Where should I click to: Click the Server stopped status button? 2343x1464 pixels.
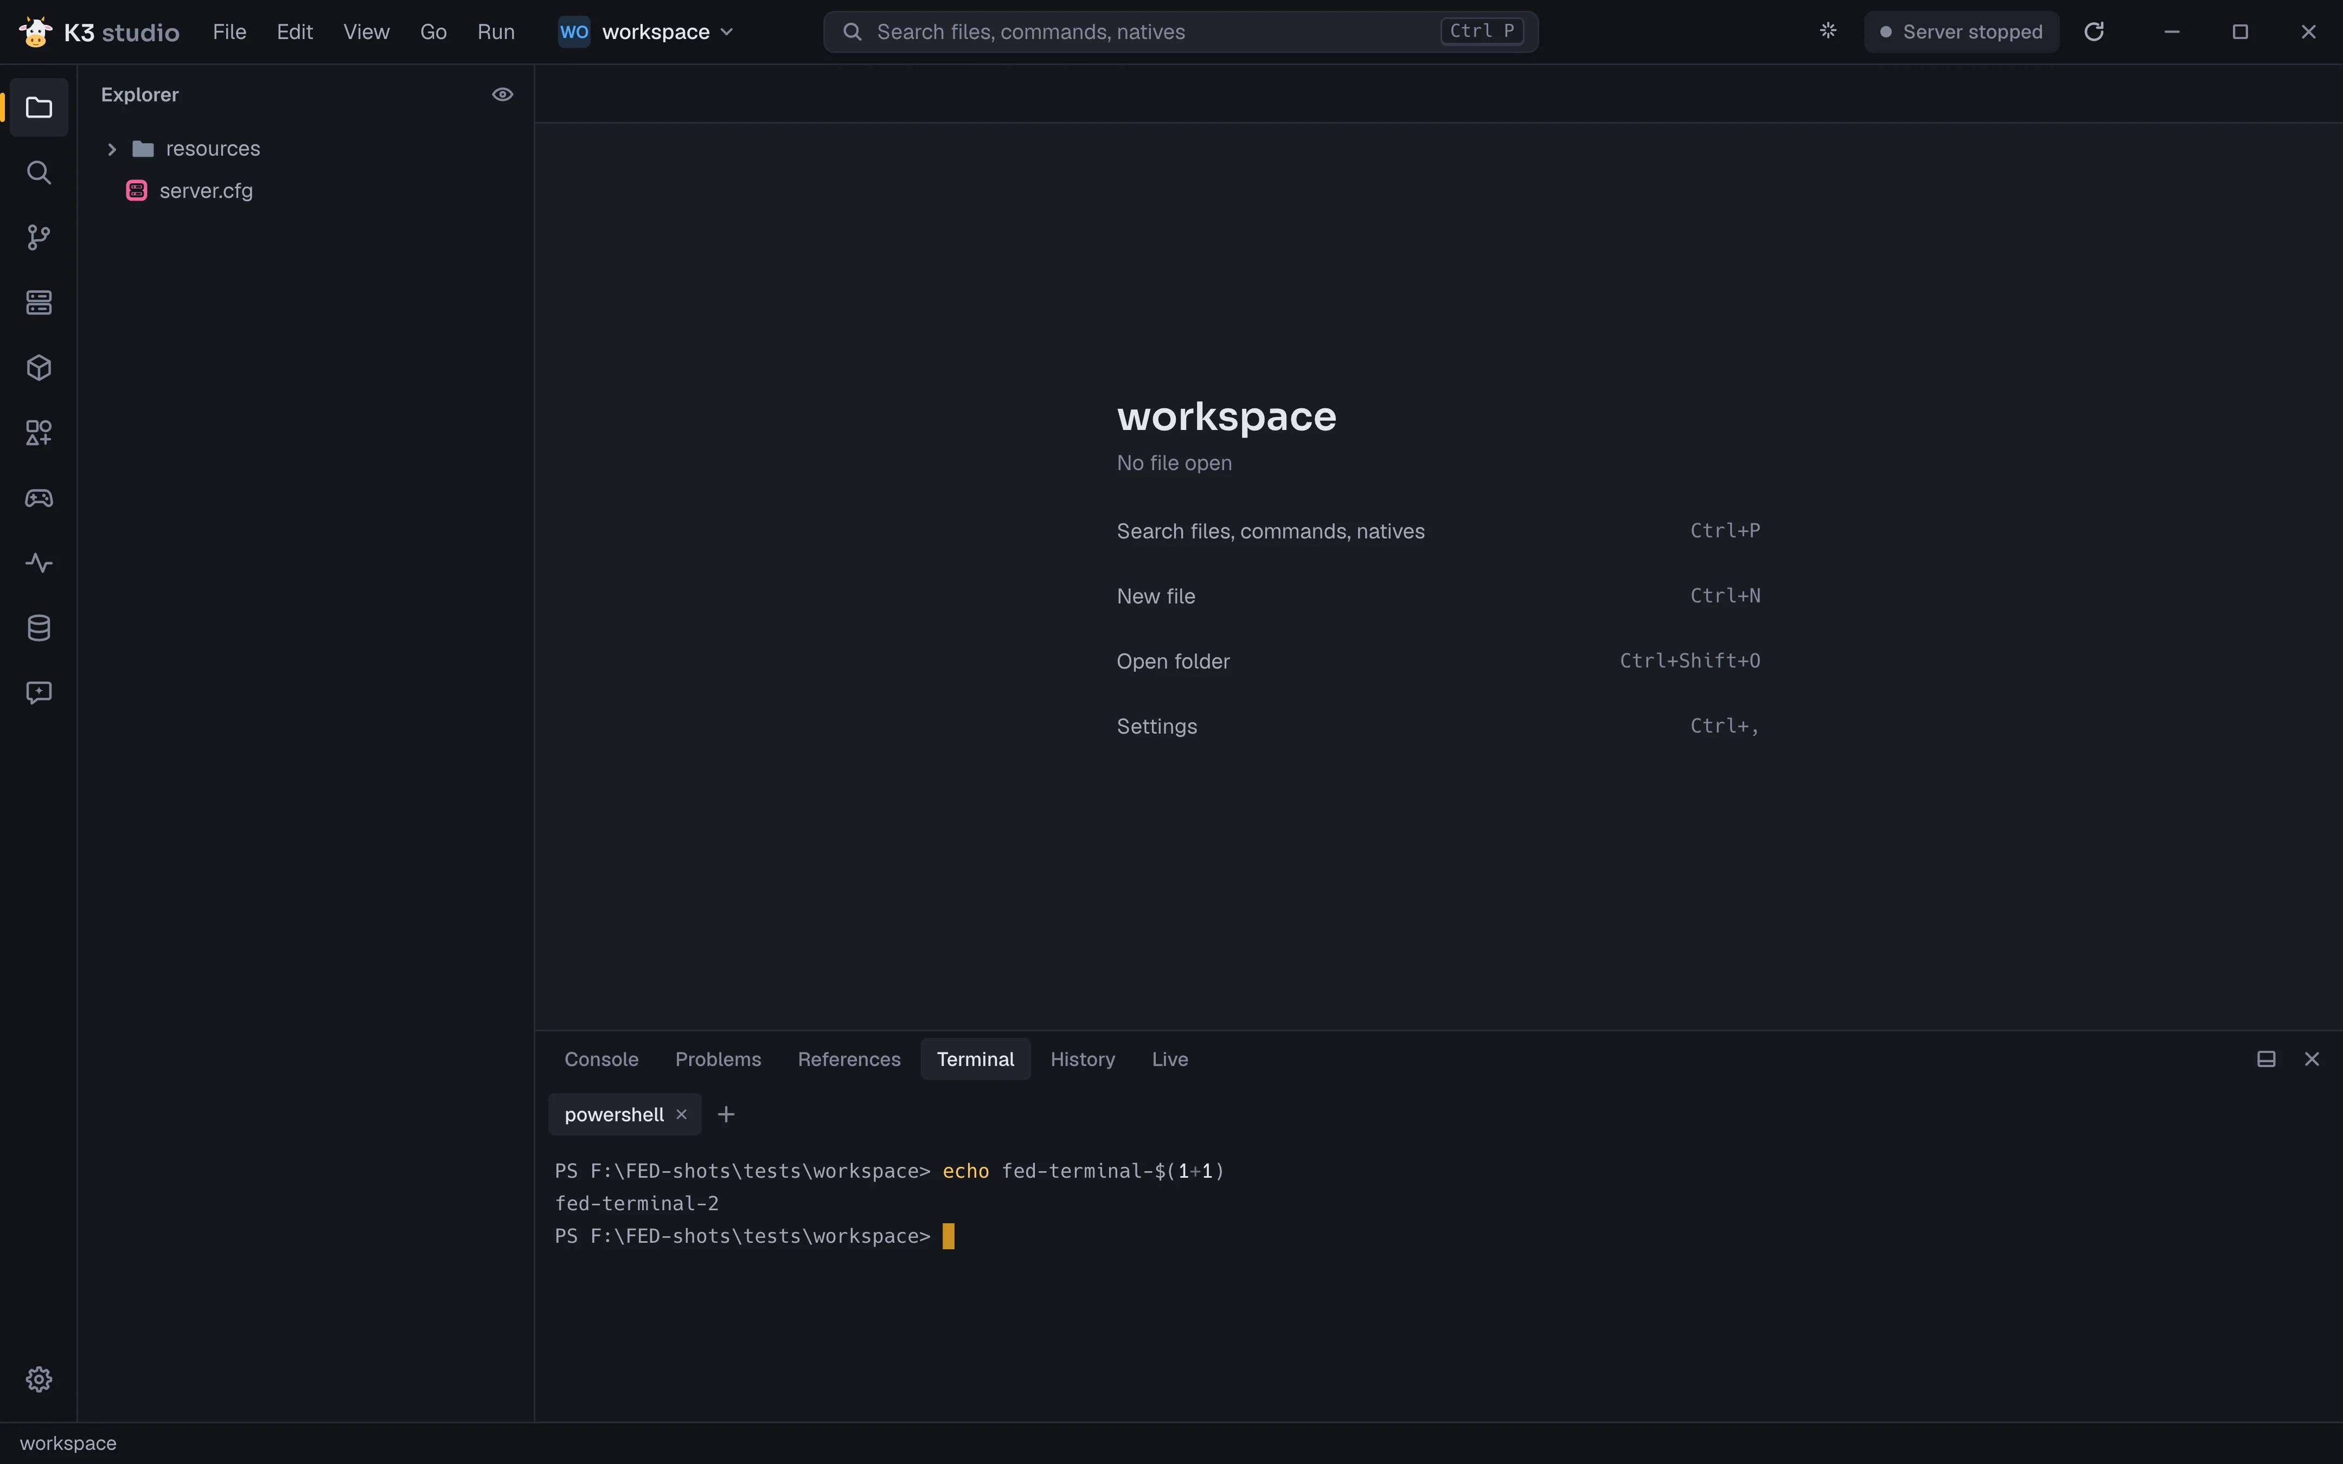(1962, 32)
